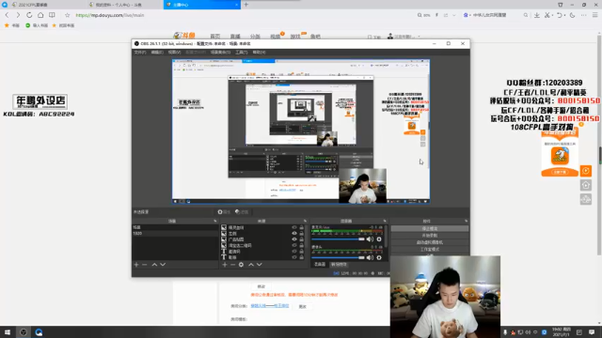Reload the Douyu page
Screen dimensions: 602x338
click(29, 15)
